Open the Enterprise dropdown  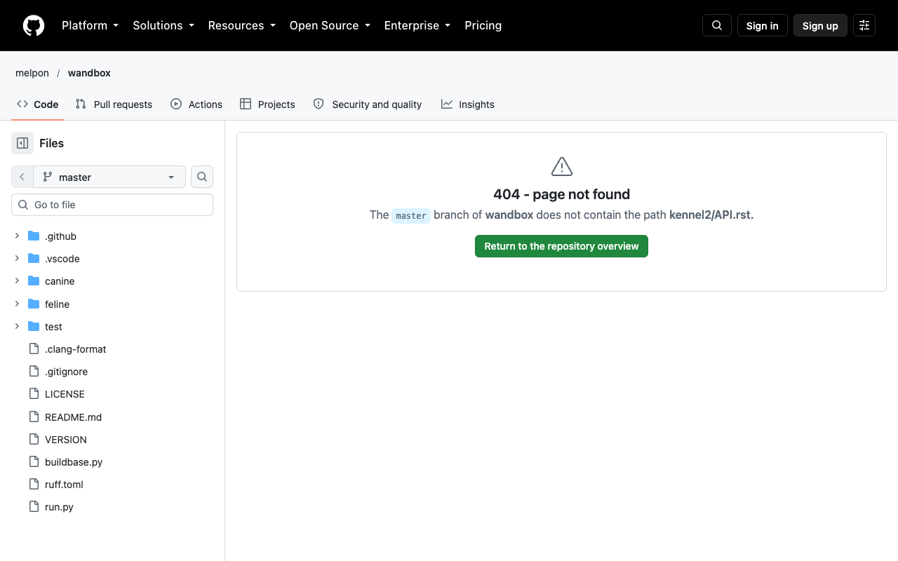(x=417, y=25)
